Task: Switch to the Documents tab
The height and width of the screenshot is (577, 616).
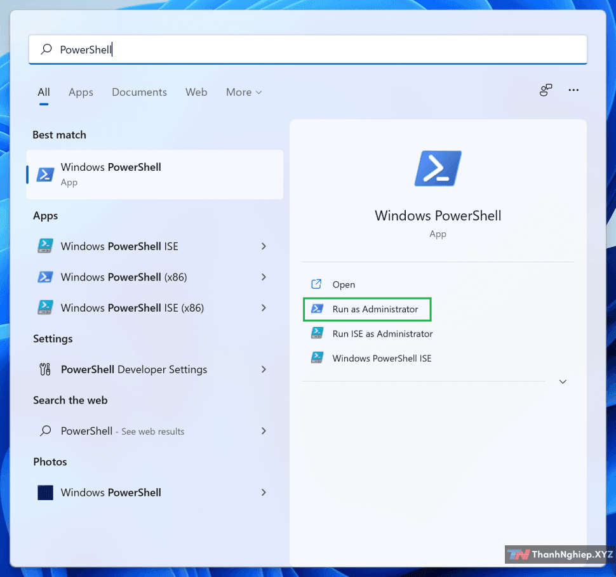Action: [139, 92]
